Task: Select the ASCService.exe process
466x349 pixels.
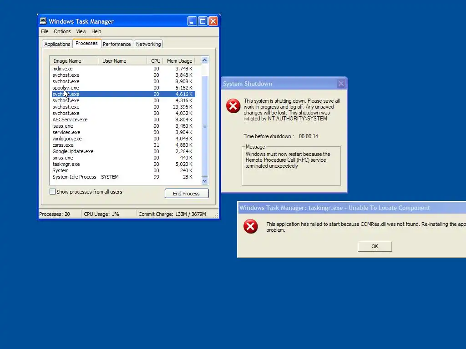Action: (x=123, y=120)
